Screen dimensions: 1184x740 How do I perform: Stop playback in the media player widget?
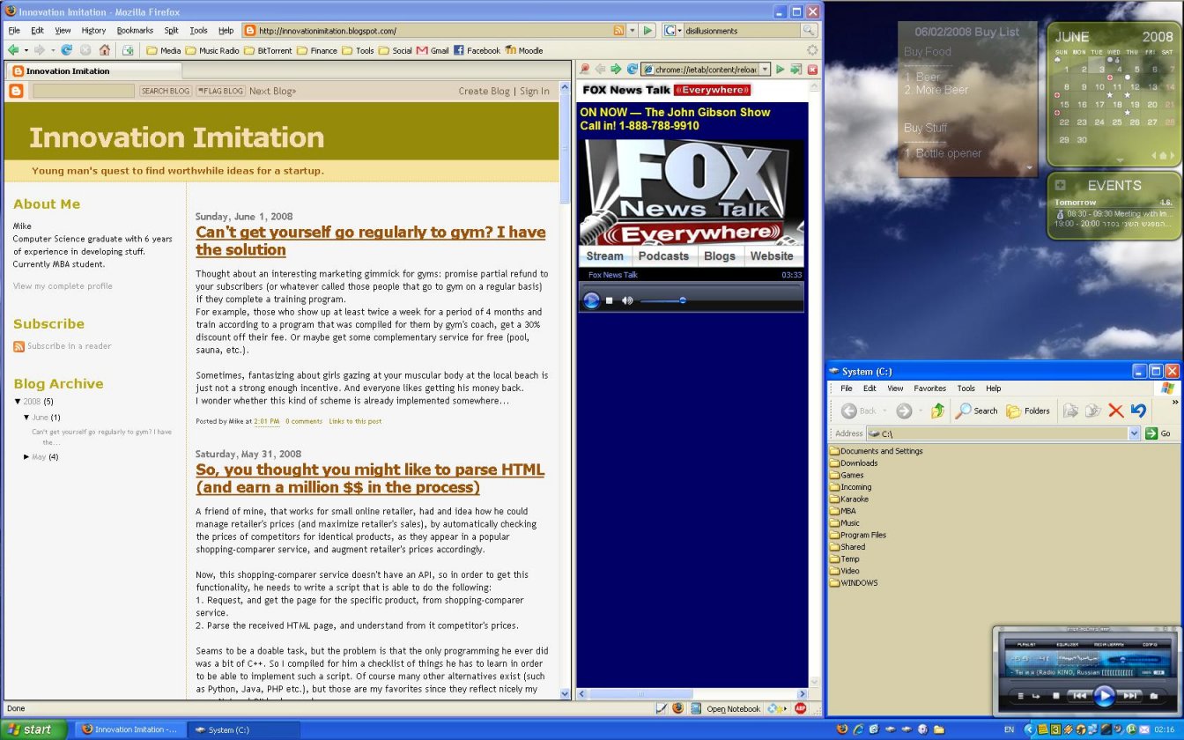(1056, 696)
